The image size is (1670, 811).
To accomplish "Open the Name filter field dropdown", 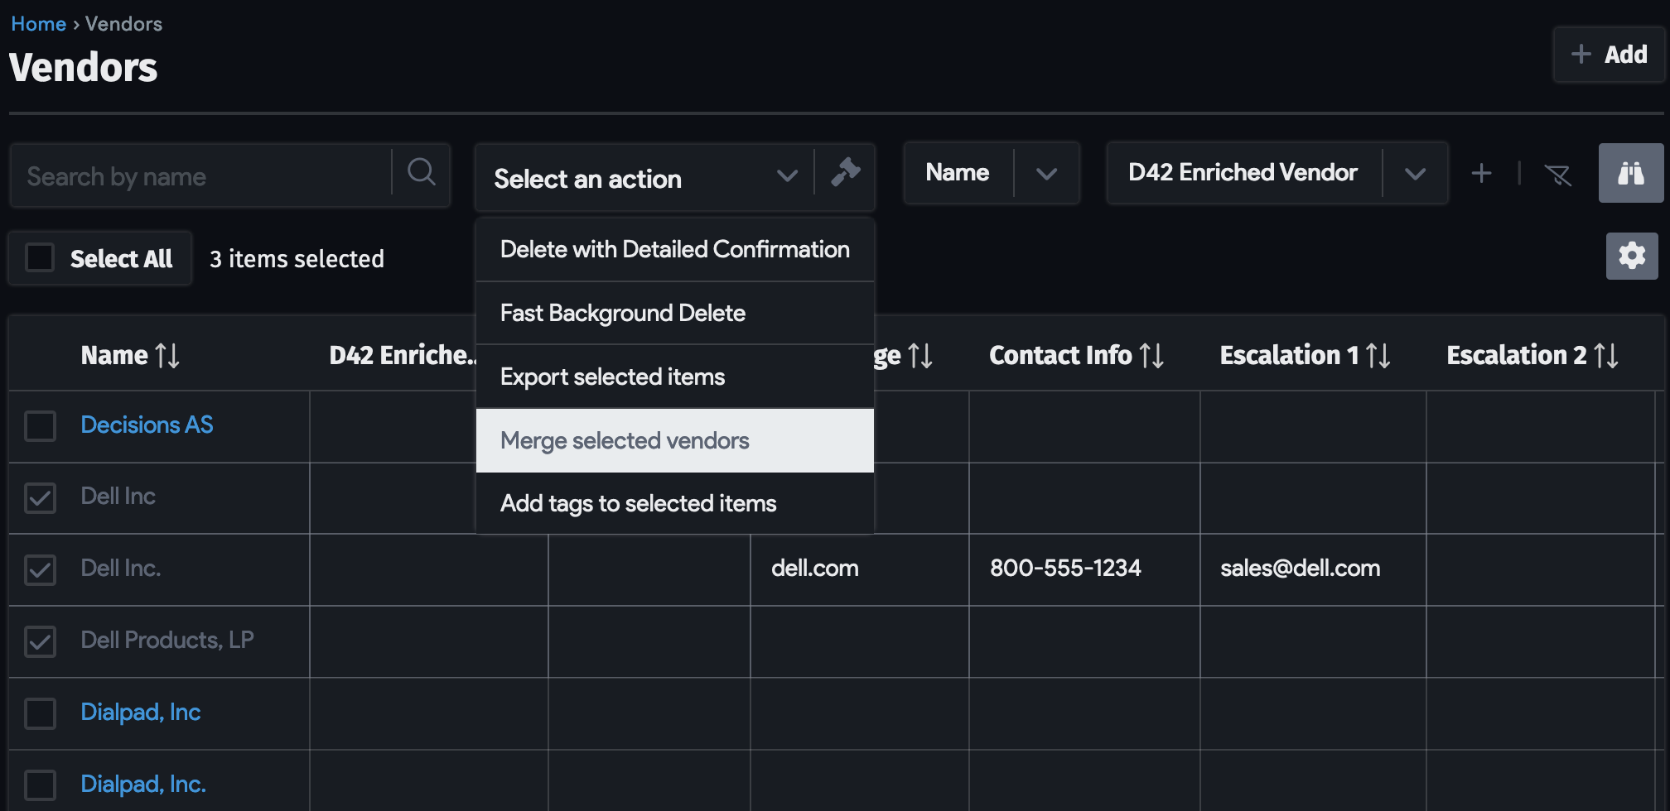I will [1046, 173].
